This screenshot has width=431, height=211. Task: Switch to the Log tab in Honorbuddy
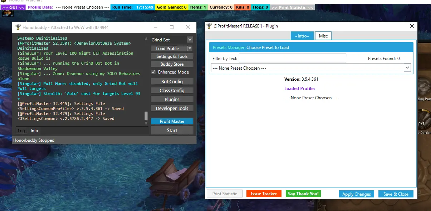click(21, 131)
